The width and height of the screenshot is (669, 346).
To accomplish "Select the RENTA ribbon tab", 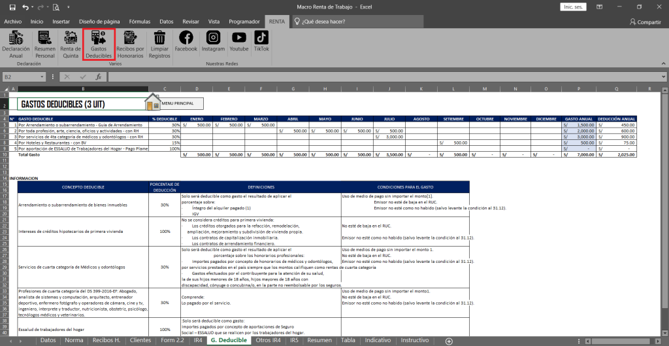I will click(276, 22).
